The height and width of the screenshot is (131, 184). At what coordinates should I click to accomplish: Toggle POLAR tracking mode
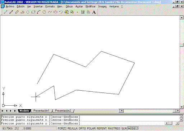pyautogui.click(x=91, y=129)
